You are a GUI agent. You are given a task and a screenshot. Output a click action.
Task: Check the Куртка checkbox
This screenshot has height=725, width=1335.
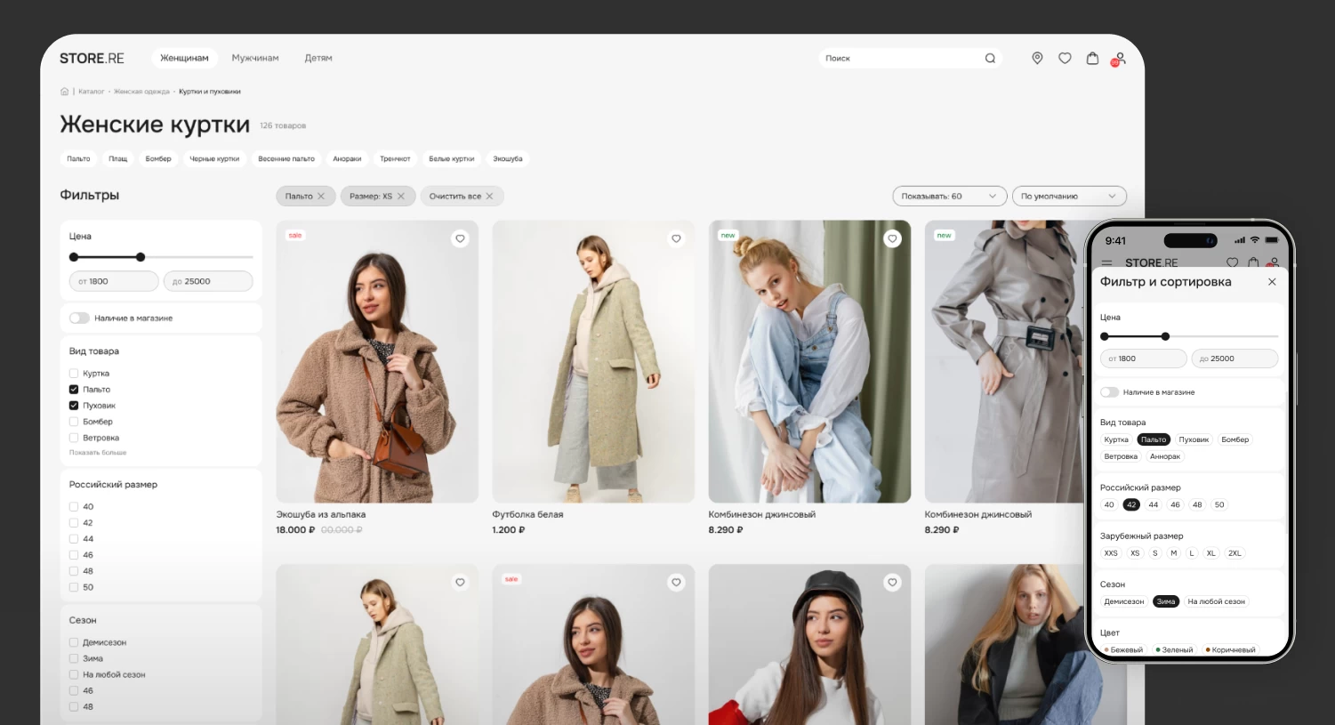[74, 374]
